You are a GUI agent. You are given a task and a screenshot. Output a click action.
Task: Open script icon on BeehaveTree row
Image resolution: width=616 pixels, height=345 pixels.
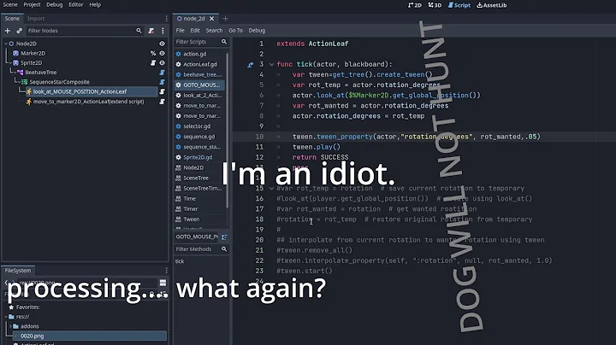click(x=162, y=73)
